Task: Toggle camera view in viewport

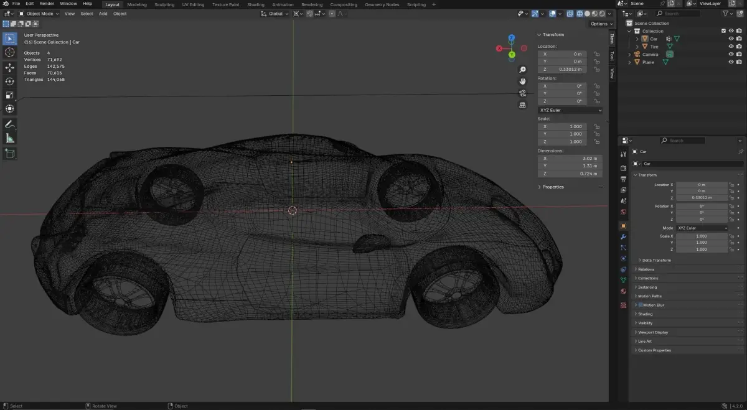Action: pos(523,93)
